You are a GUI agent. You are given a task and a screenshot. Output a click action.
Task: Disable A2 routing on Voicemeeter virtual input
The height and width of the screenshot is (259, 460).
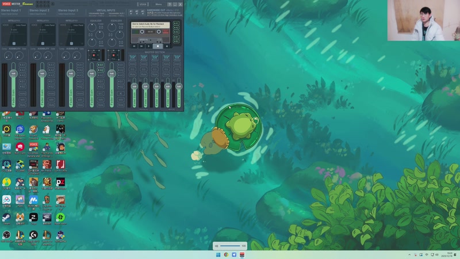tap(101, 70)
